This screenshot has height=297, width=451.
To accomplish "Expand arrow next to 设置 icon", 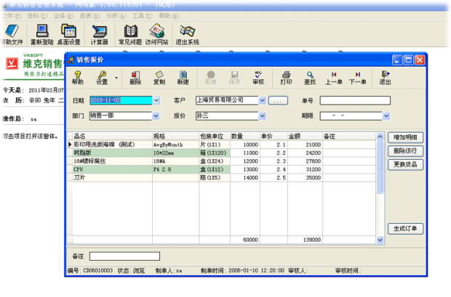I will 116,78.
